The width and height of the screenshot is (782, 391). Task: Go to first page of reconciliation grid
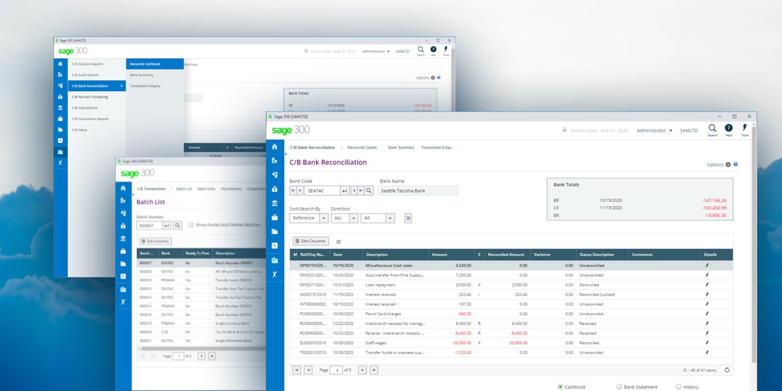click(297, 370)
